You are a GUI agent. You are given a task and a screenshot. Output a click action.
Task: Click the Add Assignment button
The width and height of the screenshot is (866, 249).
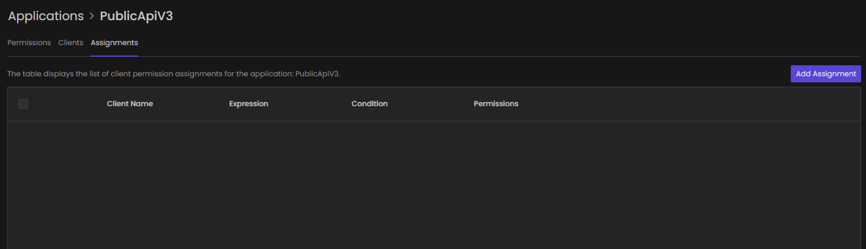[825, 74]
